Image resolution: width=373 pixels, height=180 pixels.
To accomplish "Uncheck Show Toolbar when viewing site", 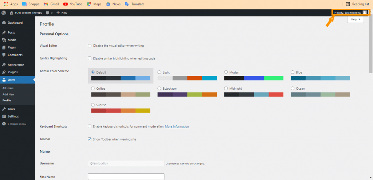I will (90, 139).
